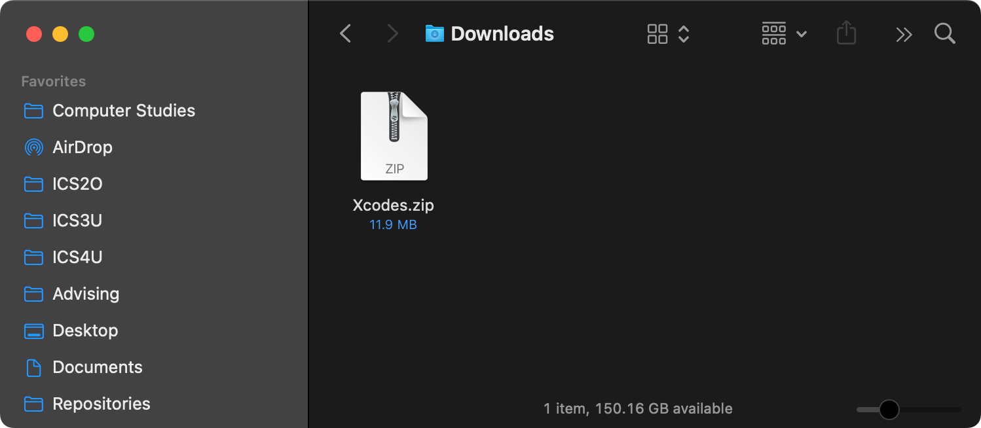Click the Share icon in the toolbar
981x428 pixels.
pos(846,33)
